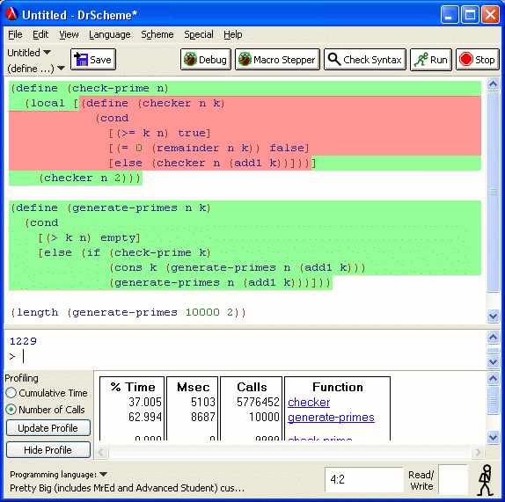
Task: Open the Programming language dropdown
Action: point(59,475)
